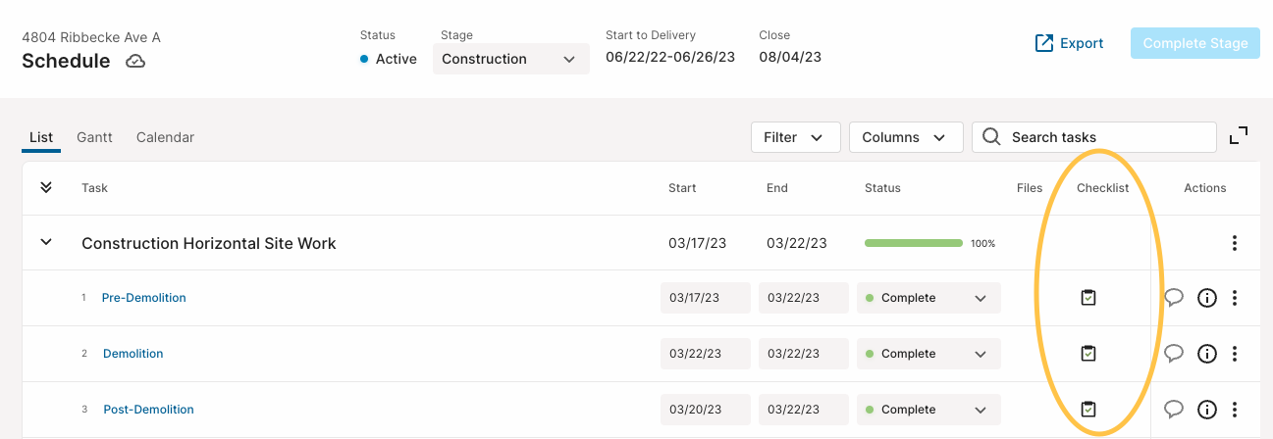The image size is (1273, 439).
Task: Open the Post-Demolition task link
Action: pyautogui.click(x=148, y=410)
